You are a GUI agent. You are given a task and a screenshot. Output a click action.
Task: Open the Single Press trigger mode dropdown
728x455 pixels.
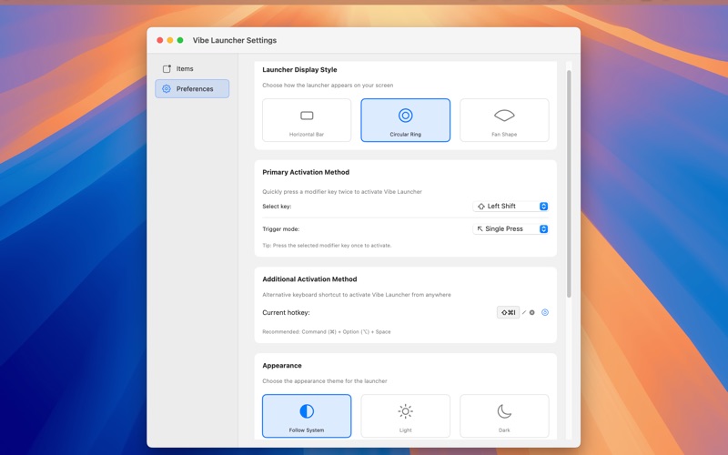coord(511,229)
